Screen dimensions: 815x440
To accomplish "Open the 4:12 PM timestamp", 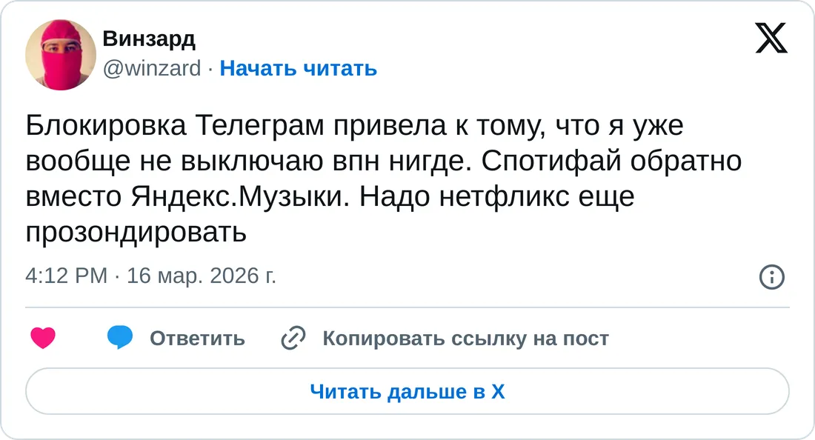I will click(66, 276).
